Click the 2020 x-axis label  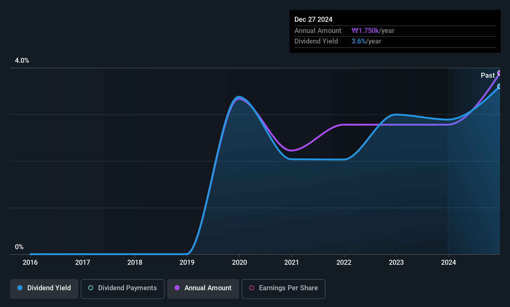(239, 263)
